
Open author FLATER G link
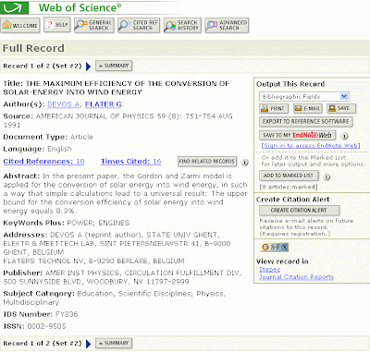(x=103, y=104)
